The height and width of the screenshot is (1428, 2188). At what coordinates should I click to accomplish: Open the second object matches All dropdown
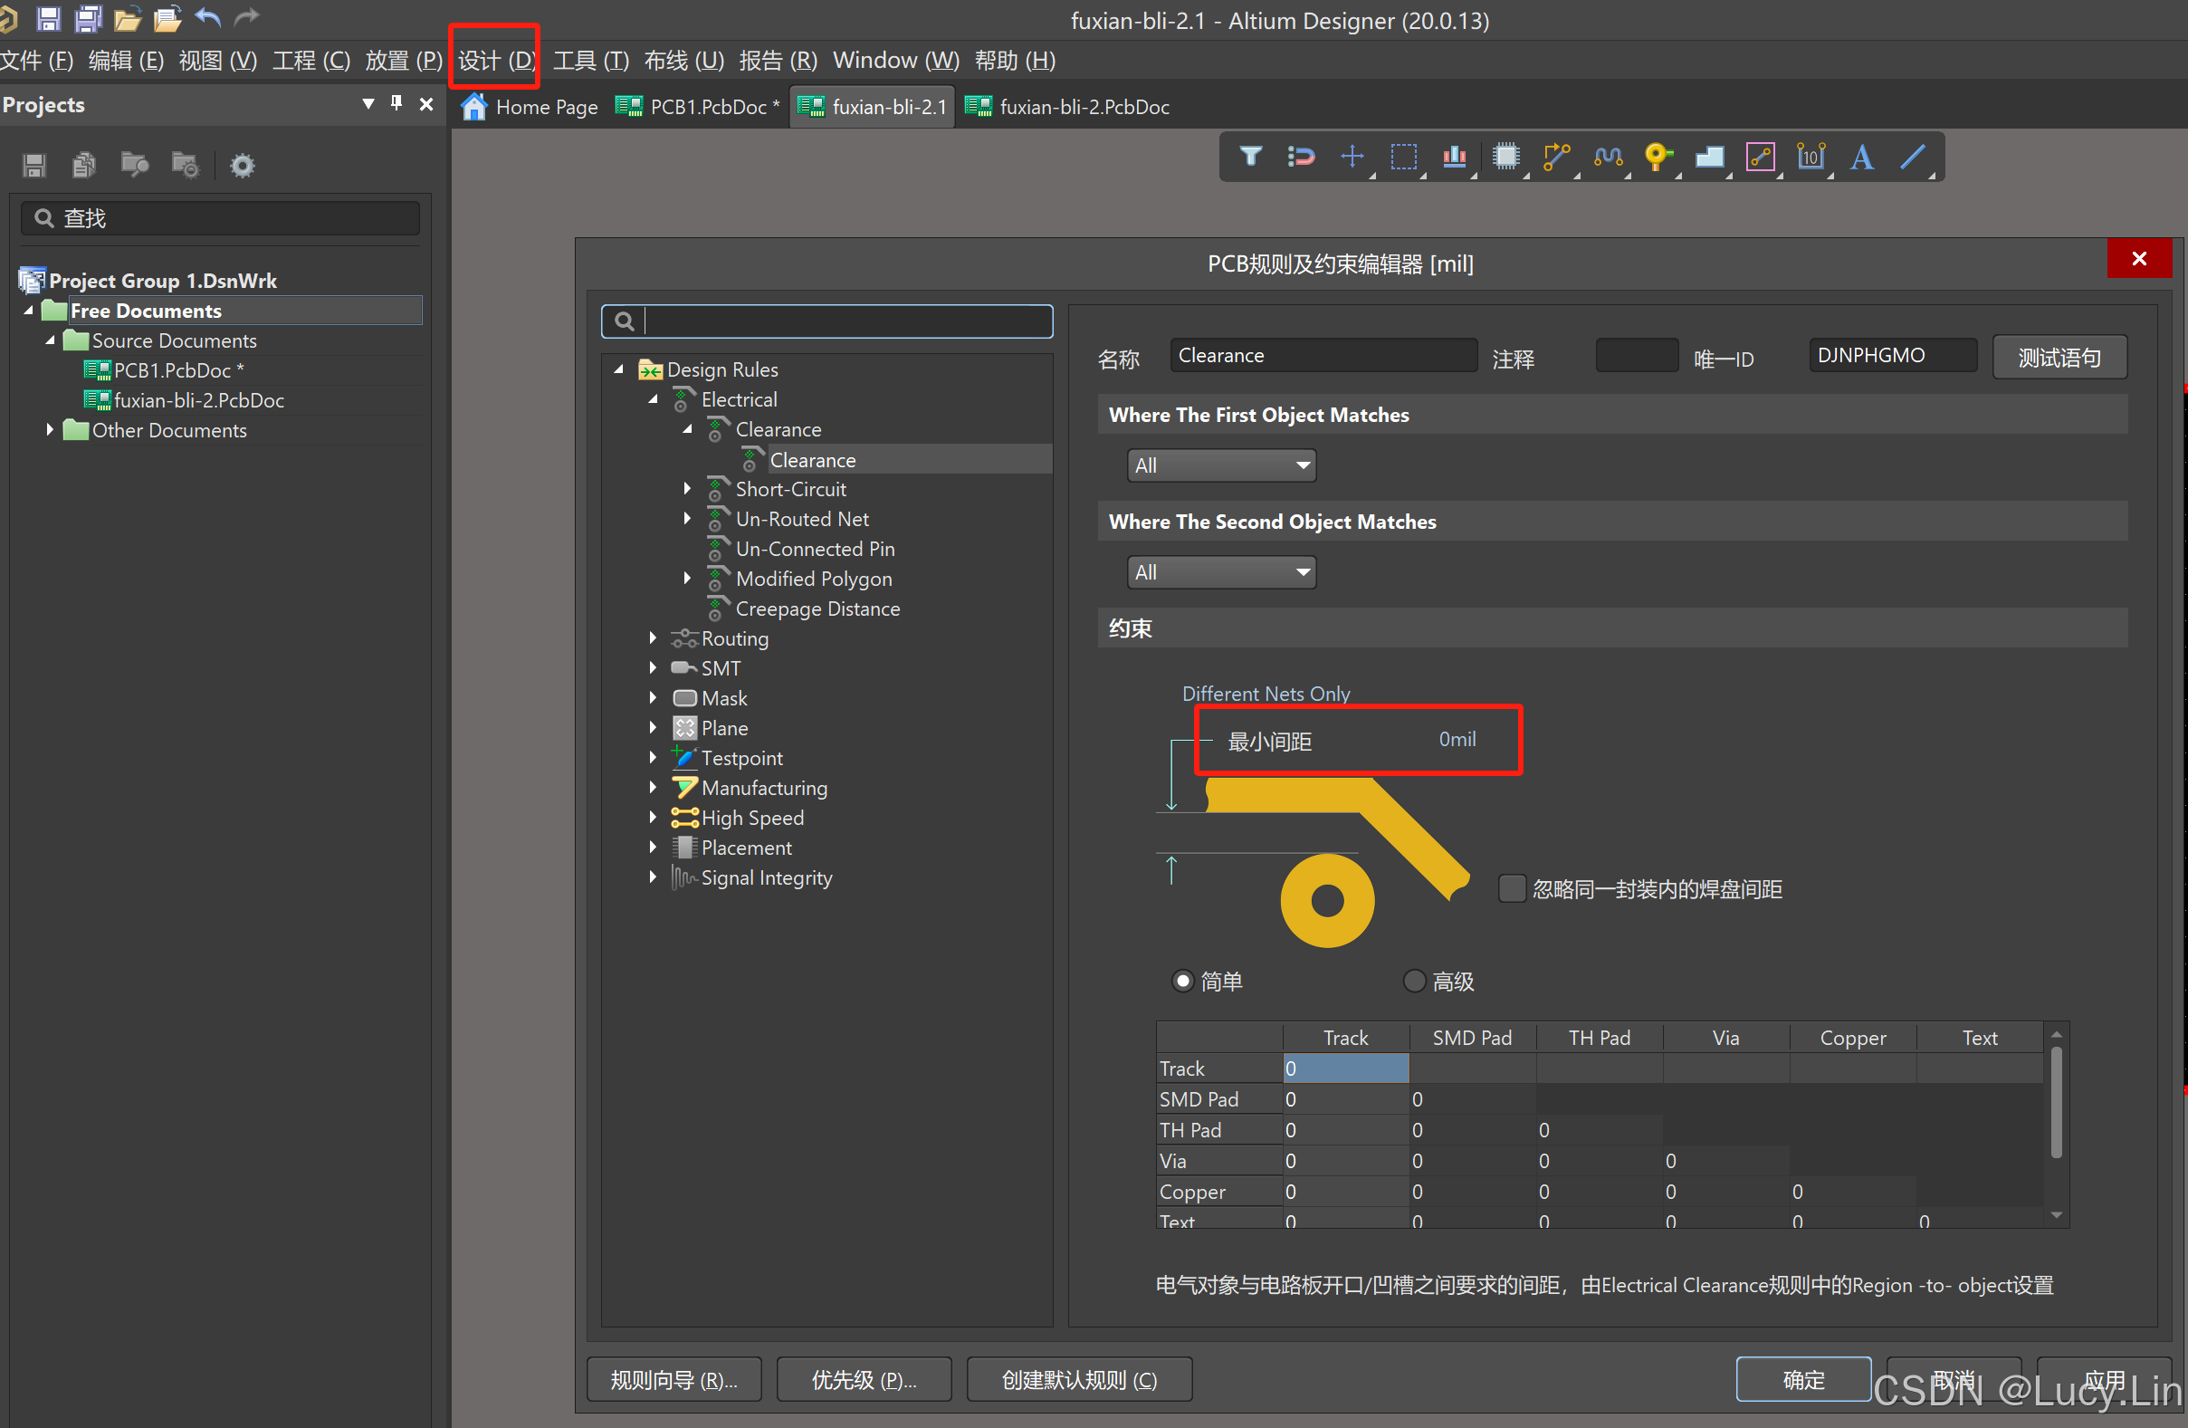pyautogui.click(x=1221, y=572)
